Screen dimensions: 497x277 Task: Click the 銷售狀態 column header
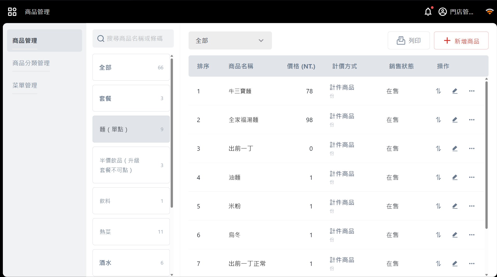[401, 66]
